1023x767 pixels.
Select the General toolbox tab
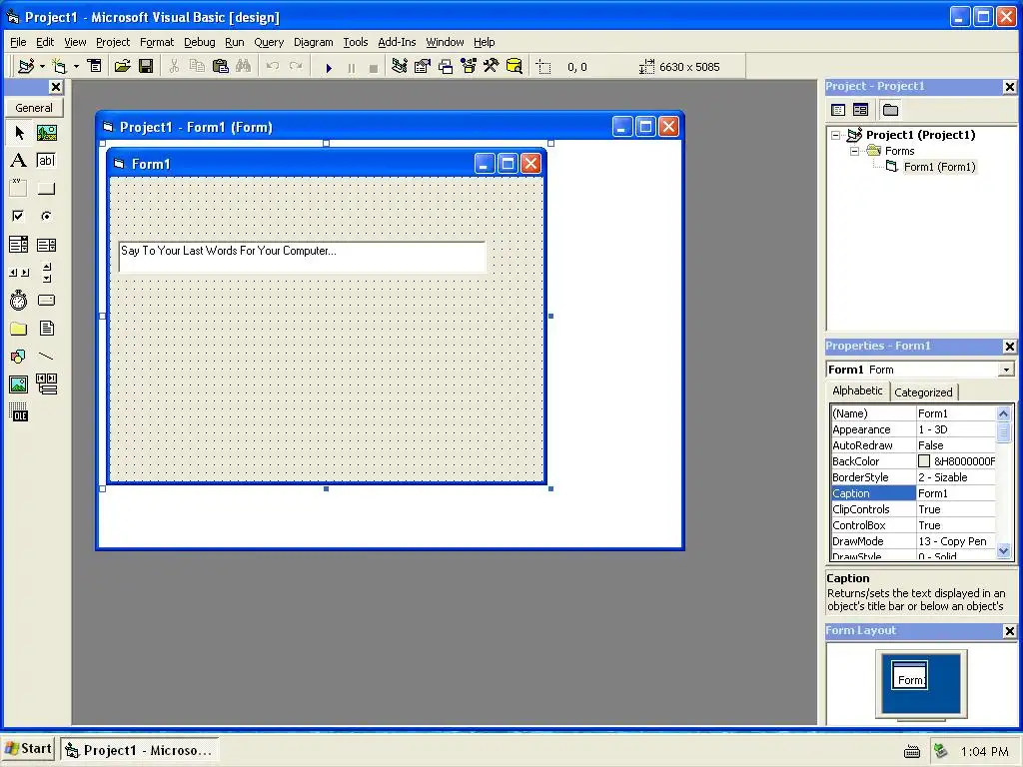point(34,108)
